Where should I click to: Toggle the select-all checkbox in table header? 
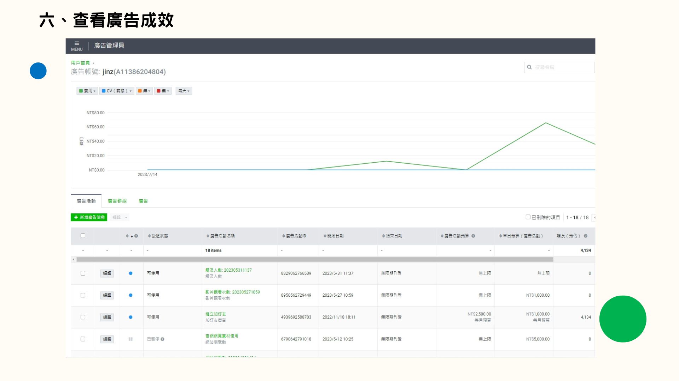click(83, 236)
